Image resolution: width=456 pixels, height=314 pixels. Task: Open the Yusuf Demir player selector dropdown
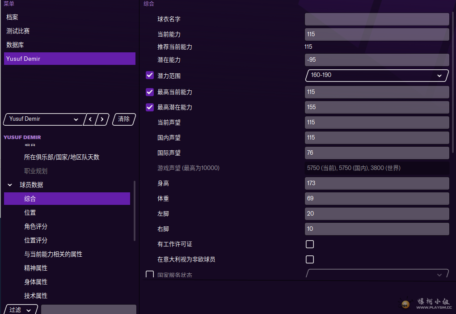[44, 119]
